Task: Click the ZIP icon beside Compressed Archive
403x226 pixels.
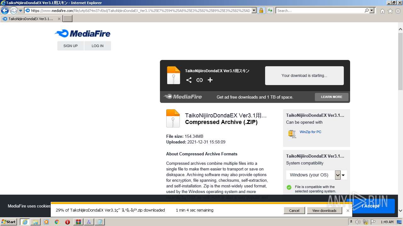Action: pos(173,118)
